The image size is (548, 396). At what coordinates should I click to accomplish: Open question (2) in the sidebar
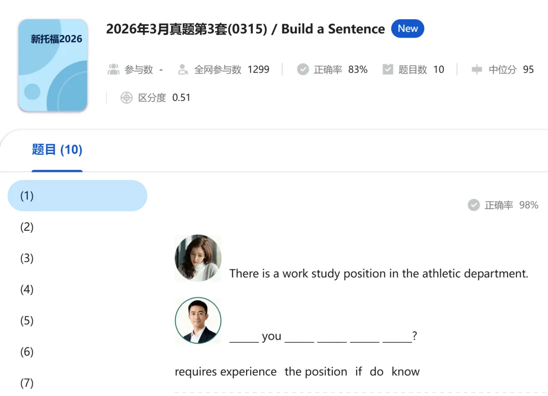26,227
